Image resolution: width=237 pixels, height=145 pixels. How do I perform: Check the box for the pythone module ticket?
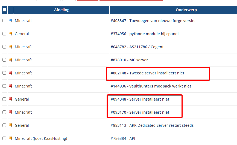coord(4,34)
